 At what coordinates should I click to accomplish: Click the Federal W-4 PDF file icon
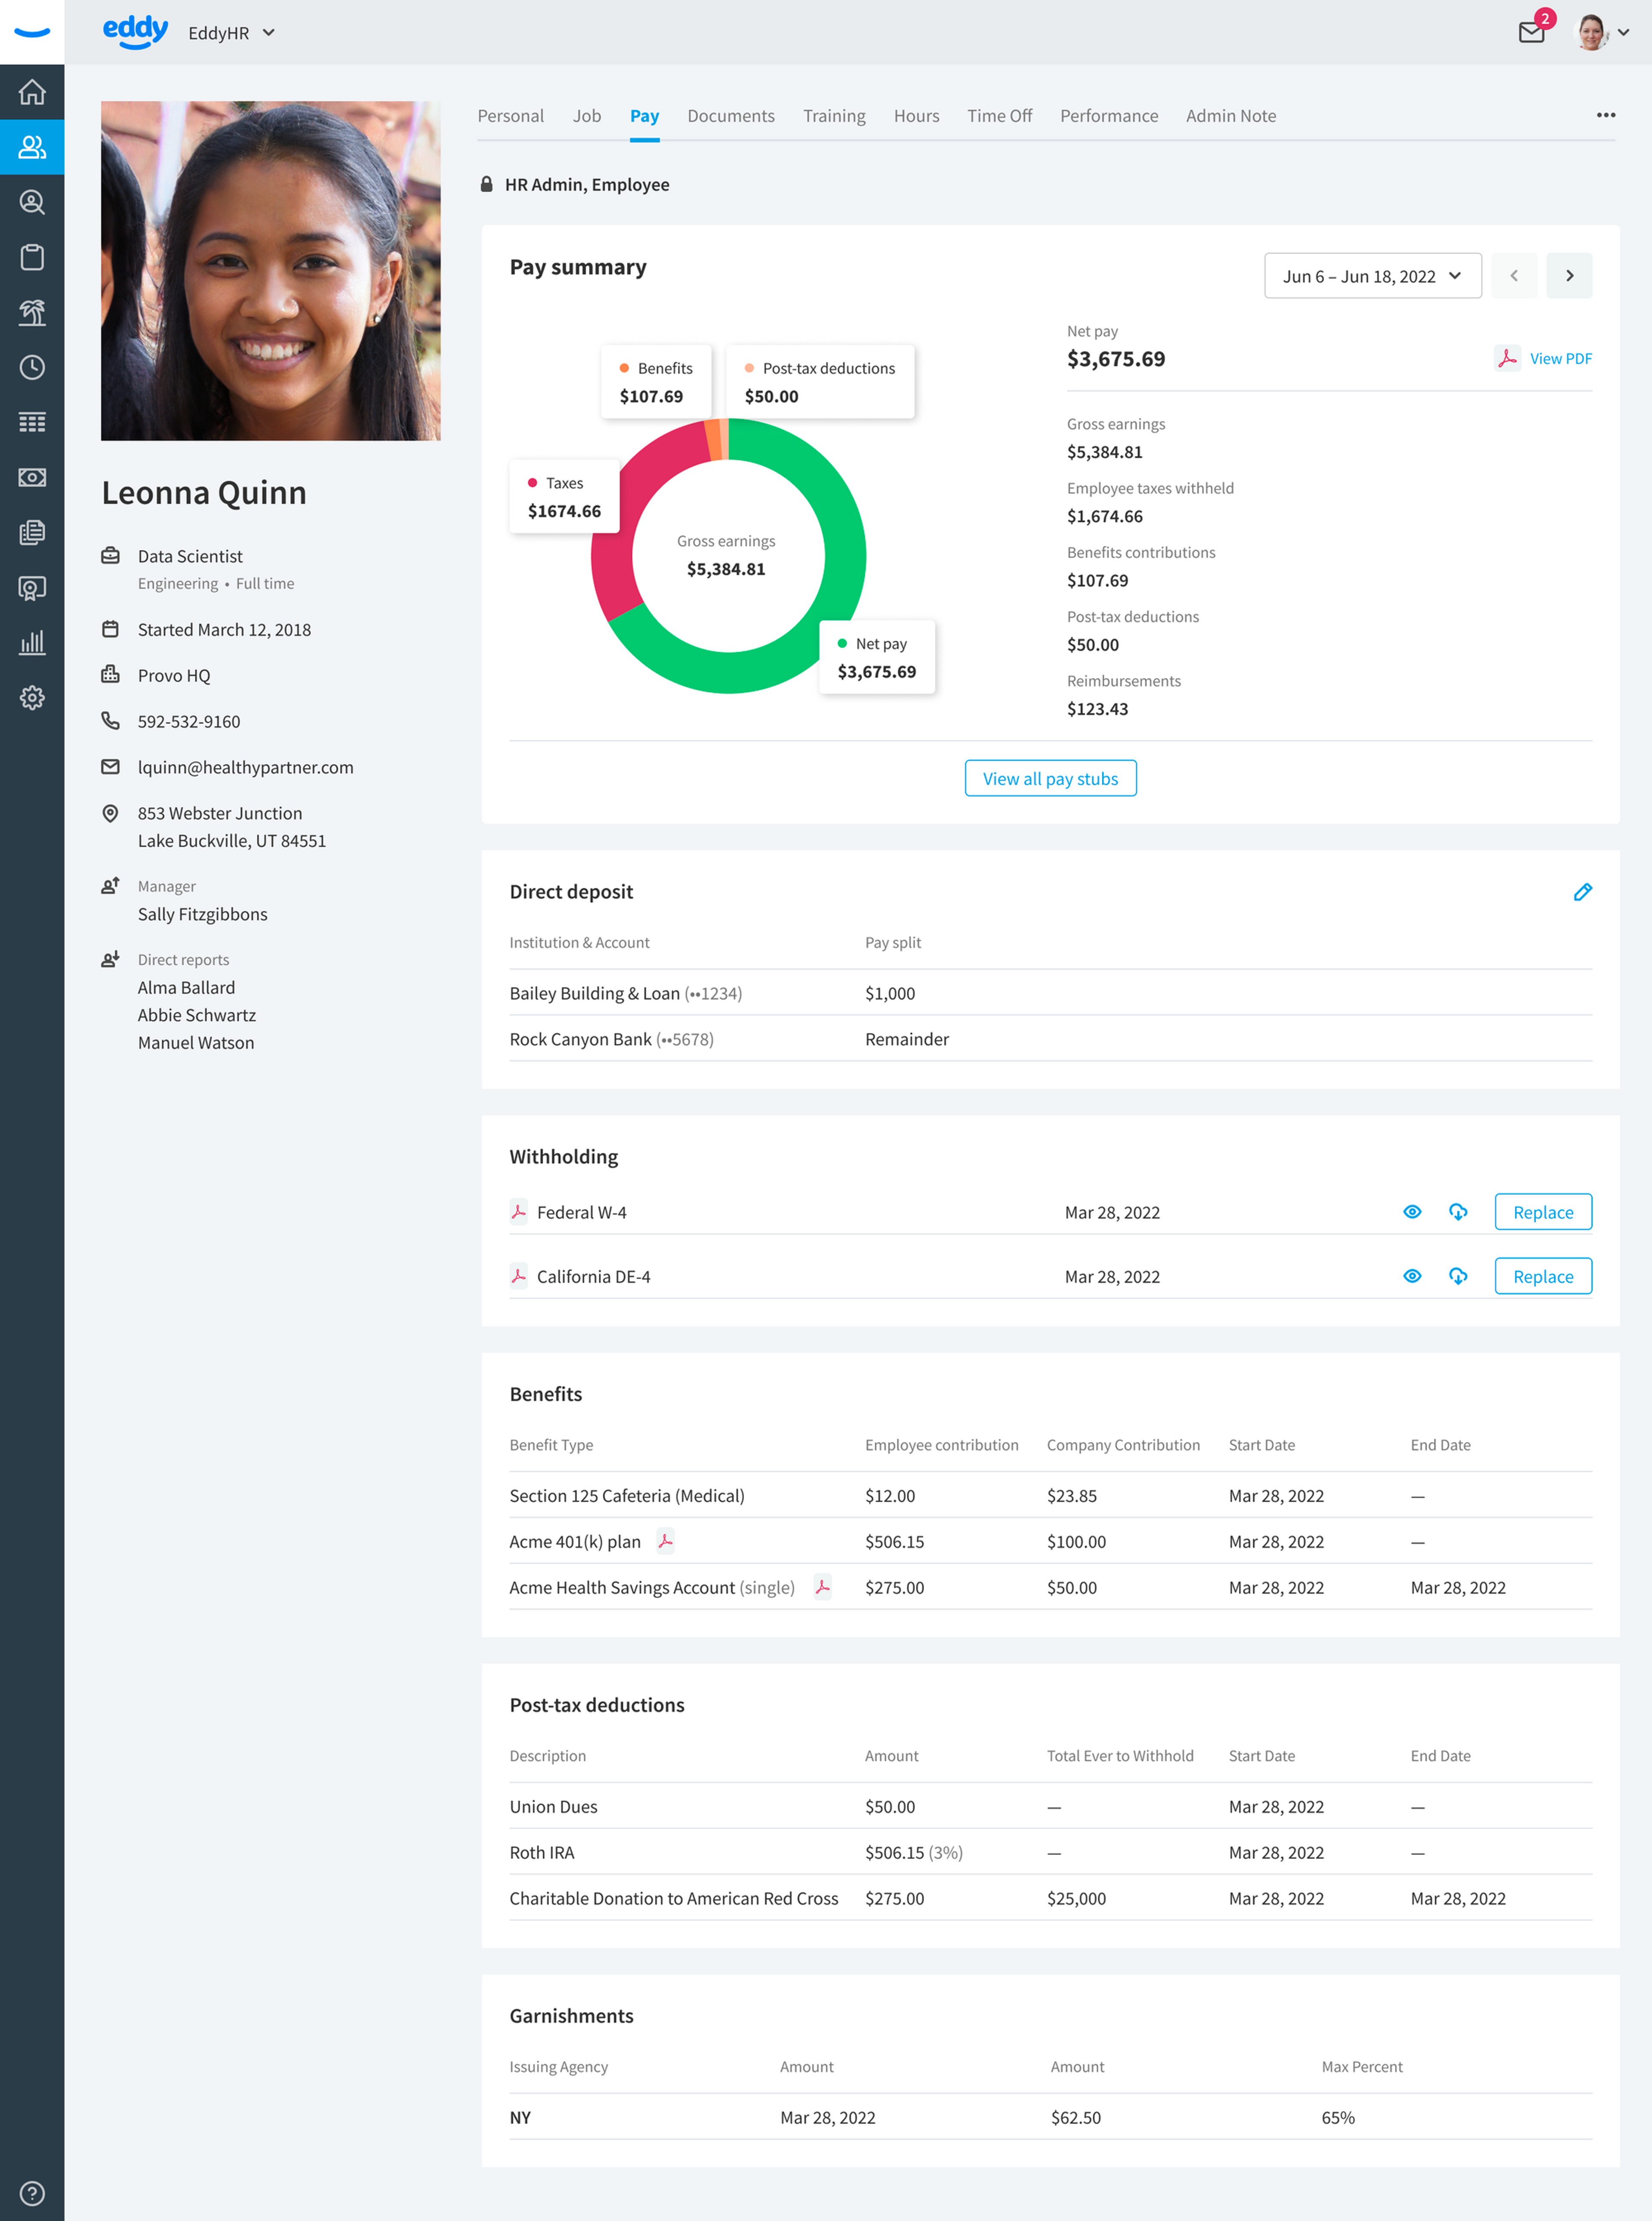pos(518,1211)
